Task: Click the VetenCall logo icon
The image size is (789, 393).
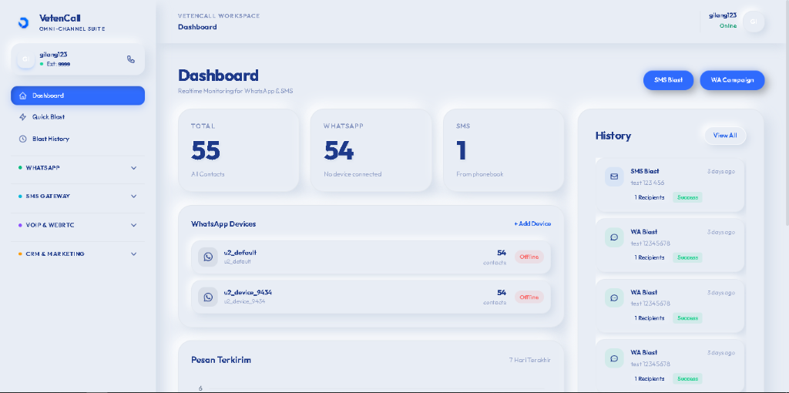Action: coord(23,22)
